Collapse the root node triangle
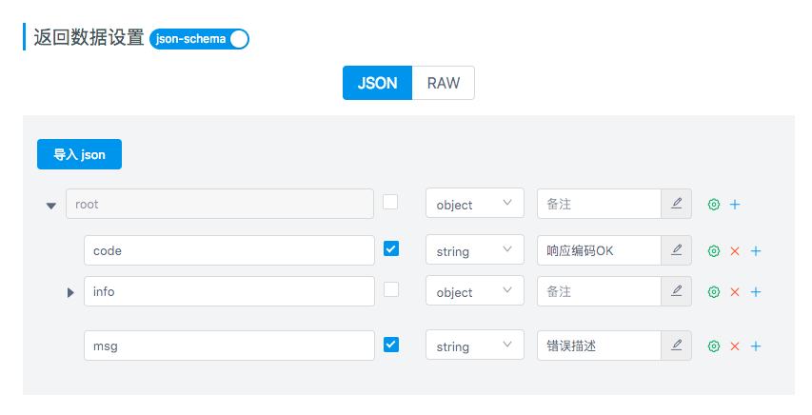This screenshot has width=812, height=415. (51, 205)
